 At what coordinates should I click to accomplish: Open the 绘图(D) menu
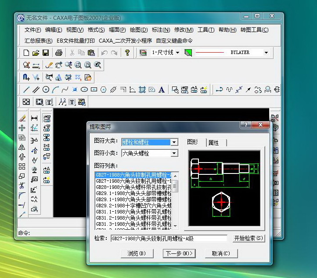click(139, 30)
